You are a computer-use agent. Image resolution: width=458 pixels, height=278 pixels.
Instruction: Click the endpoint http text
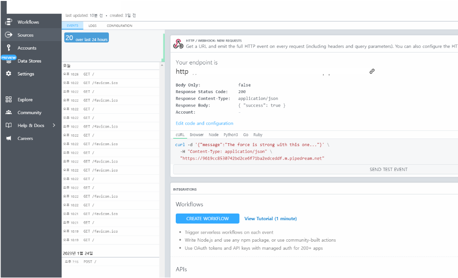tap(182, 72)
